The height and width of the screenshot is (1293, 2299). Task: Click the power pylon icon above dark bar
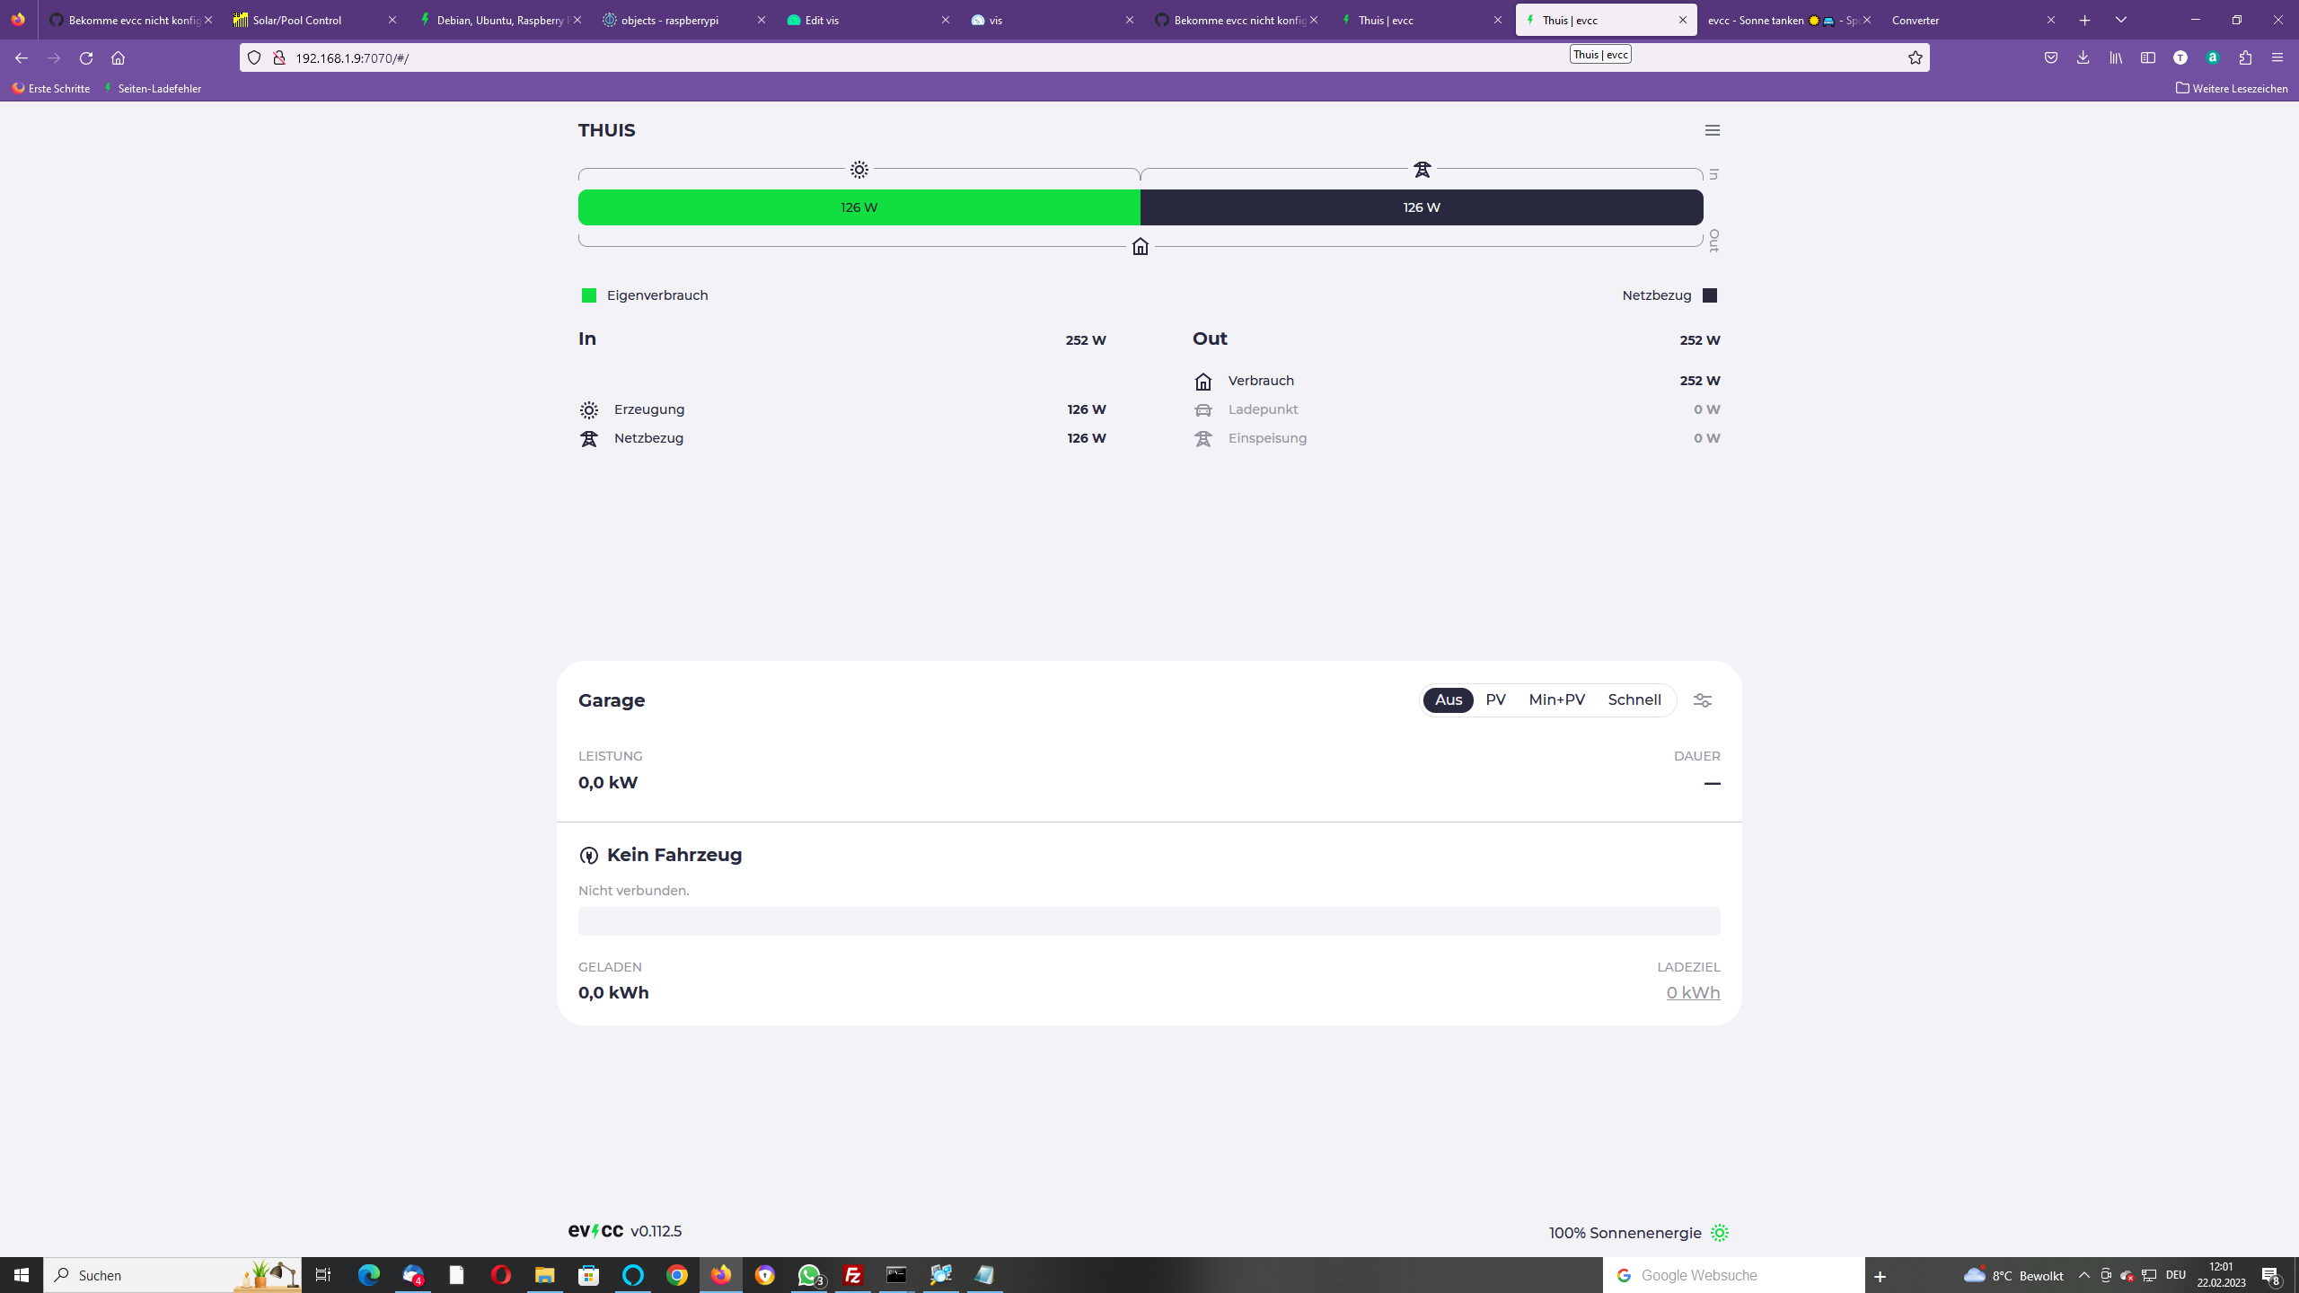pyautogui.click(x=1422, y=170)
